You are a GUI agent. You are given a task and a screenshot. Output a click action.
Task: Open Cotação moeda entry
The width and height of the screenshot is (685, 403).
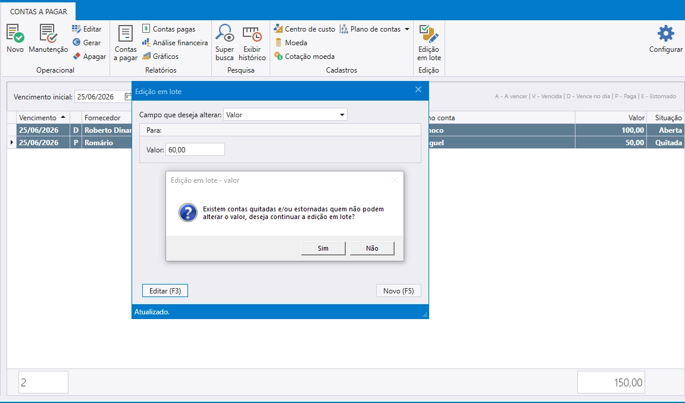(305, 56)
